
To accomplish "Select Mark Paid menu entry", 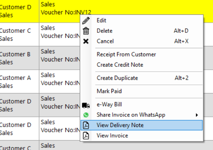I will coord(109,91).
